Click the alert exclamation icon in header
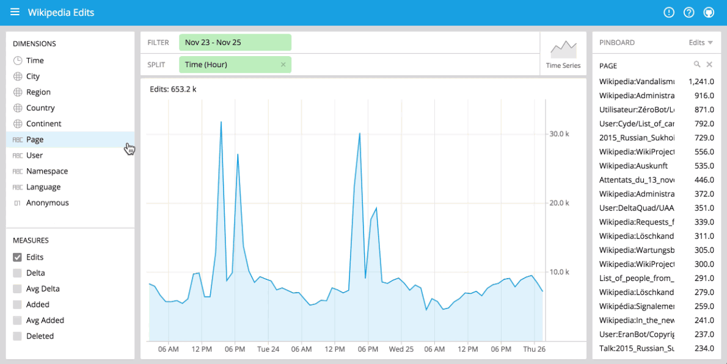 (668, 12)
